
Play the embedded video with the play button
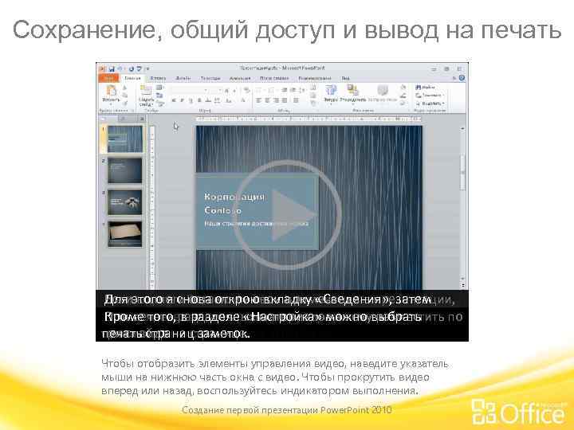[287, 214]
